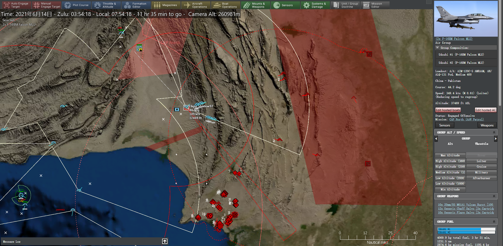Select Medium Altitude preset
The width and height of the screenshot is (503, 246).
click(x=450, y=172)
